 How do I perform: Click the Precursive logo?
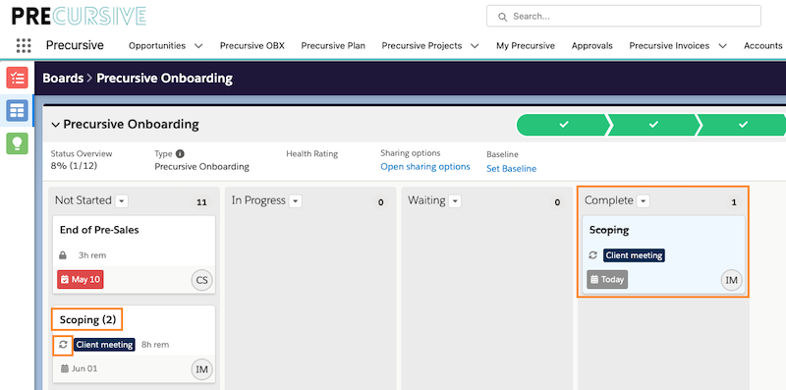point(79,16)
